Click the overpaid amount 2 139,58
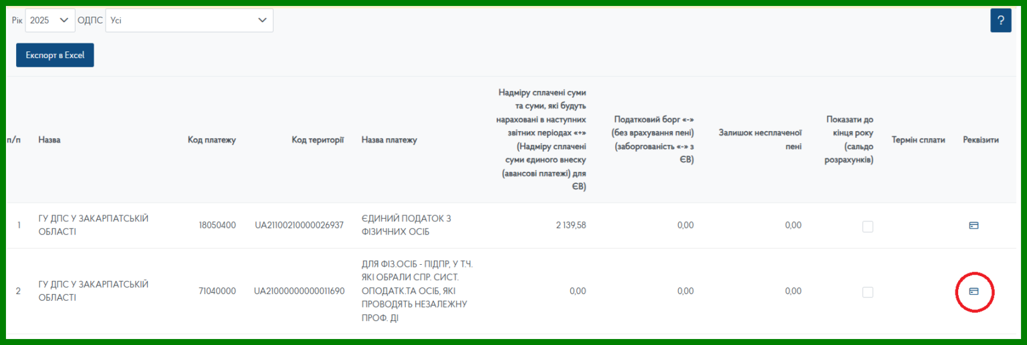1027x345 pixels. [571, 225]
